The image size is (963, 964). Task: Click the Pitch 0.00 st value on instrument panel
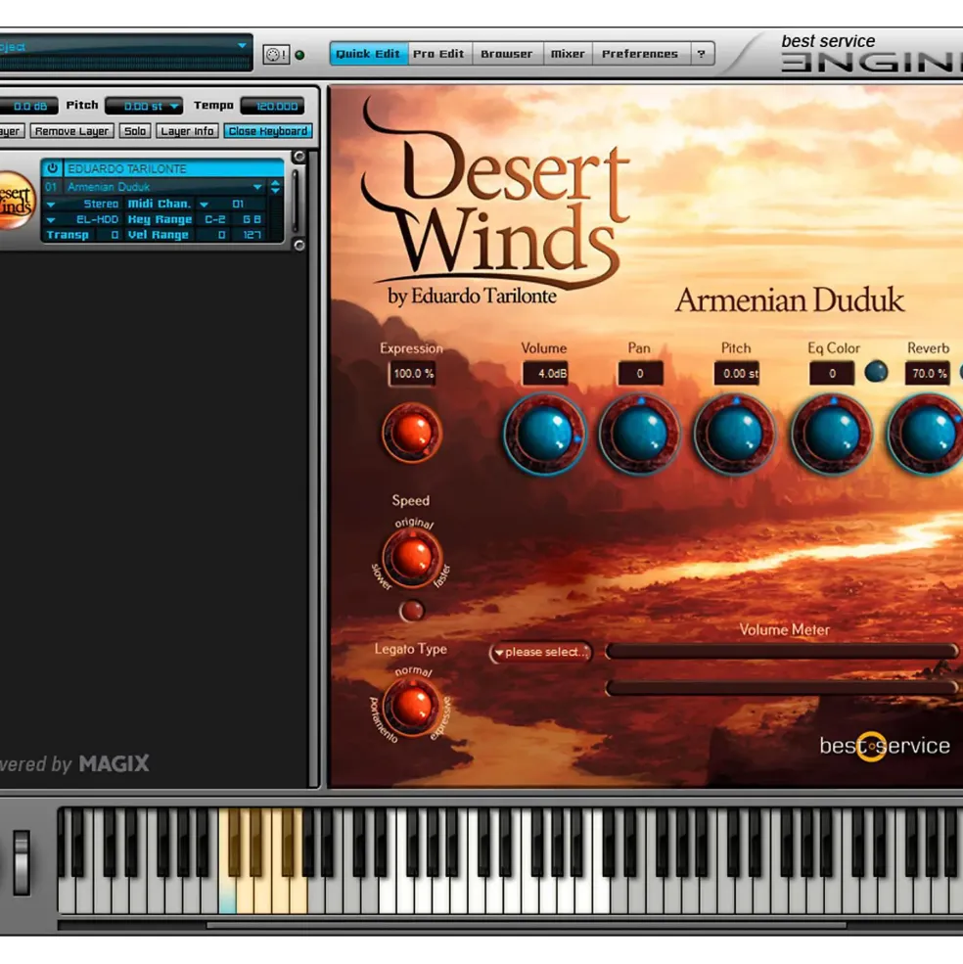pyautogui.click(x=736, y=373)
